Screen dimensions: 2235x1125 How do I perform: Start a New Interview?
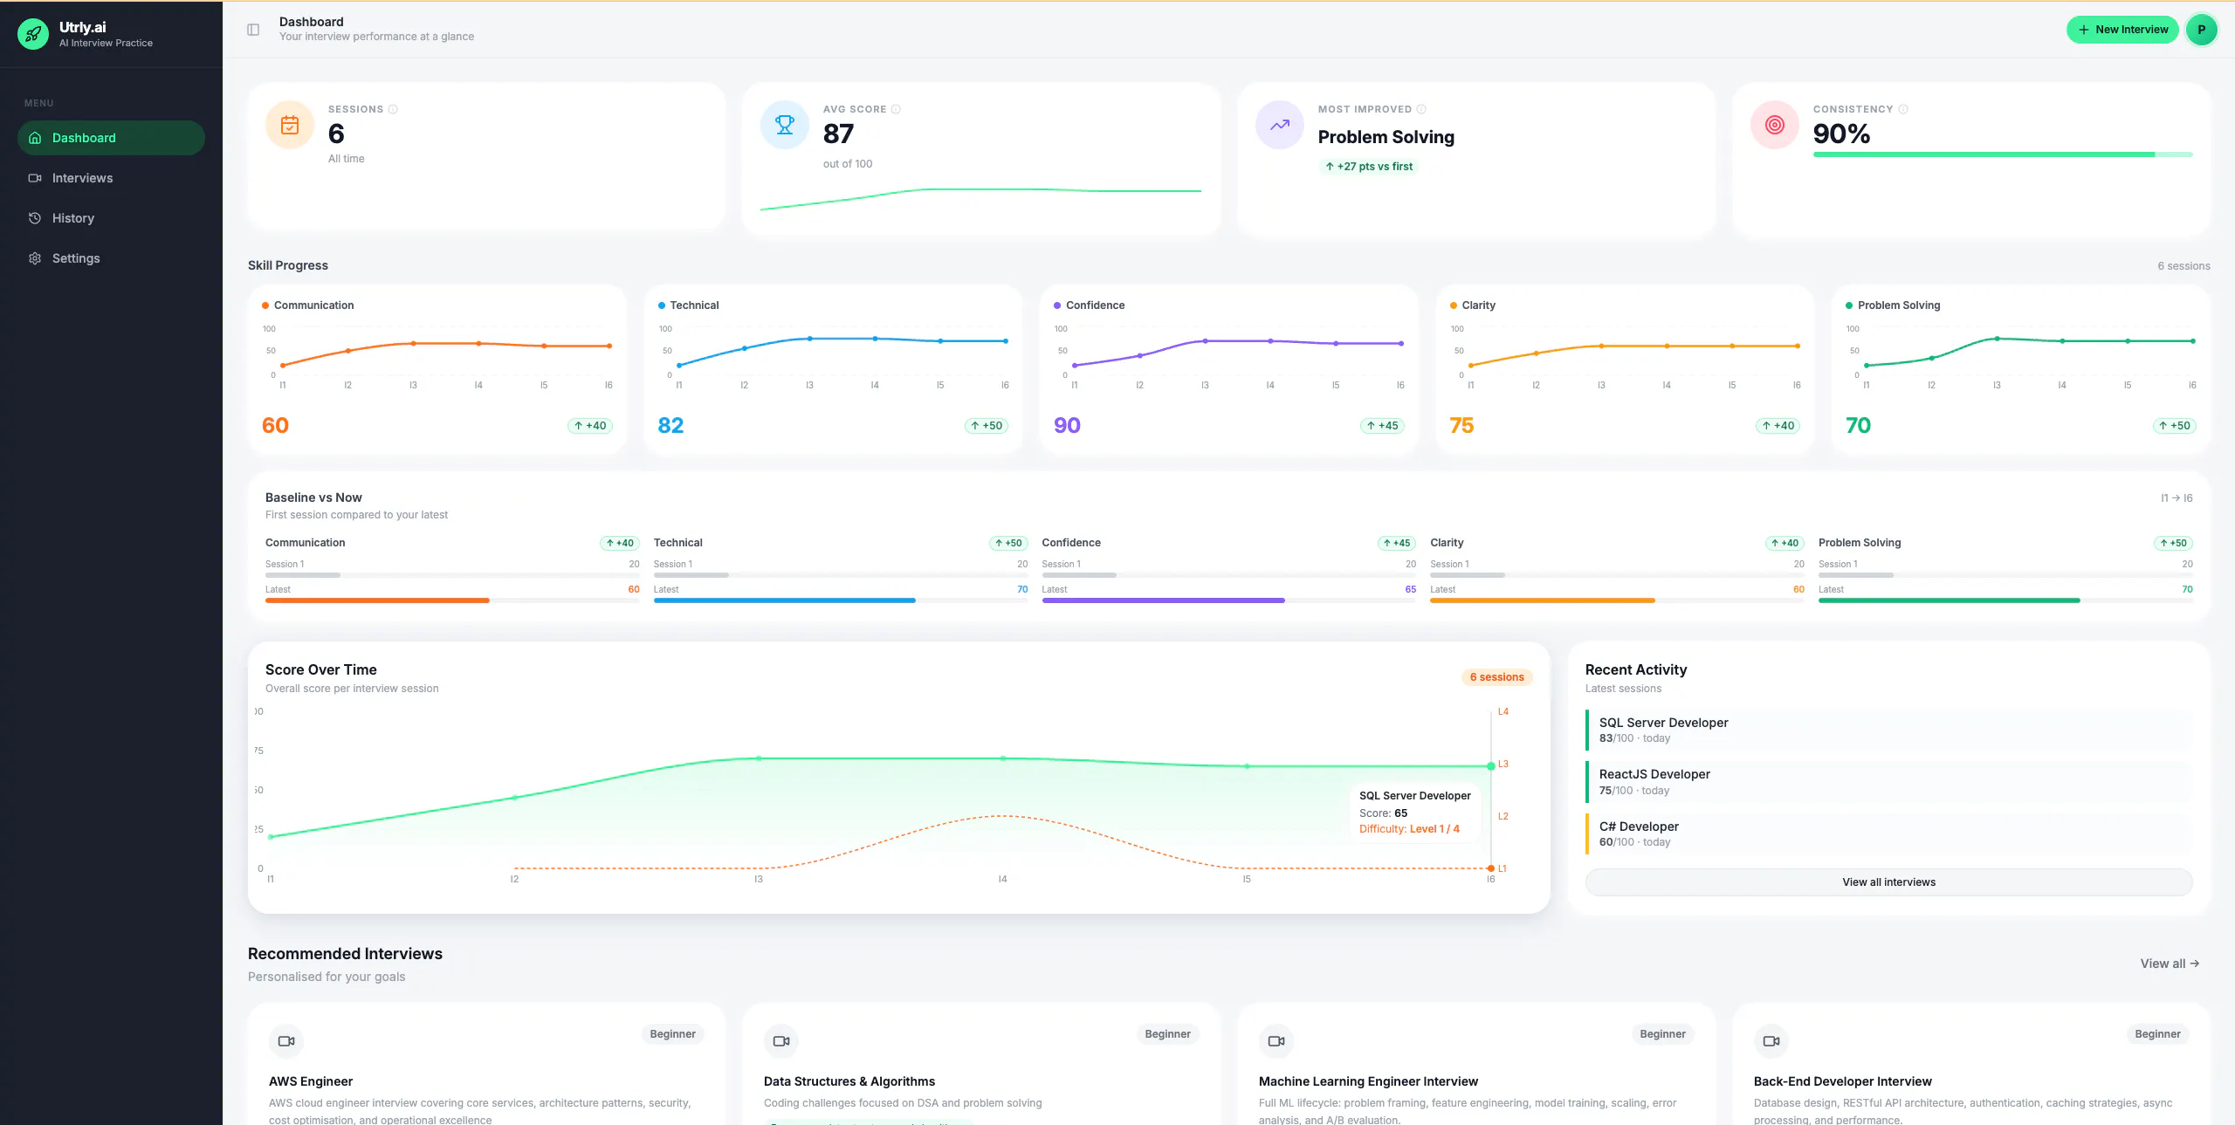point(2122,30)
